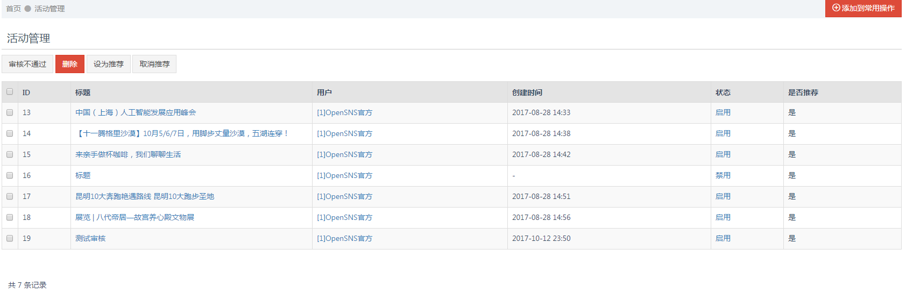The image size is (906, 299).
Task: Toggle 启用 status for row 17
Action: click(723, 196)
